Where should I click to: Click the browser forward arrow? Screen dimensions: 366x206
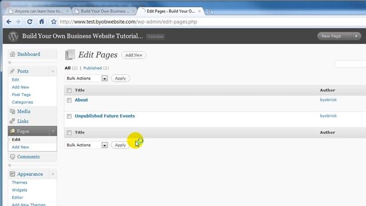(x=18, y=22)
